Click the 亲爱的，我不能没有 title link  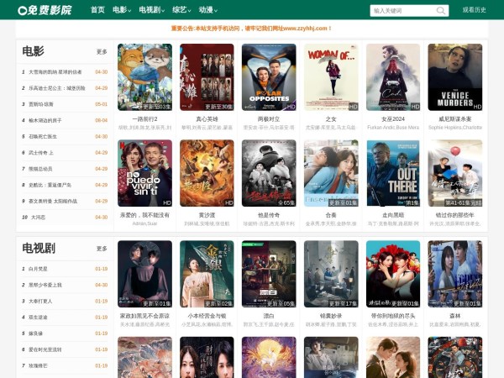[144, 214]
